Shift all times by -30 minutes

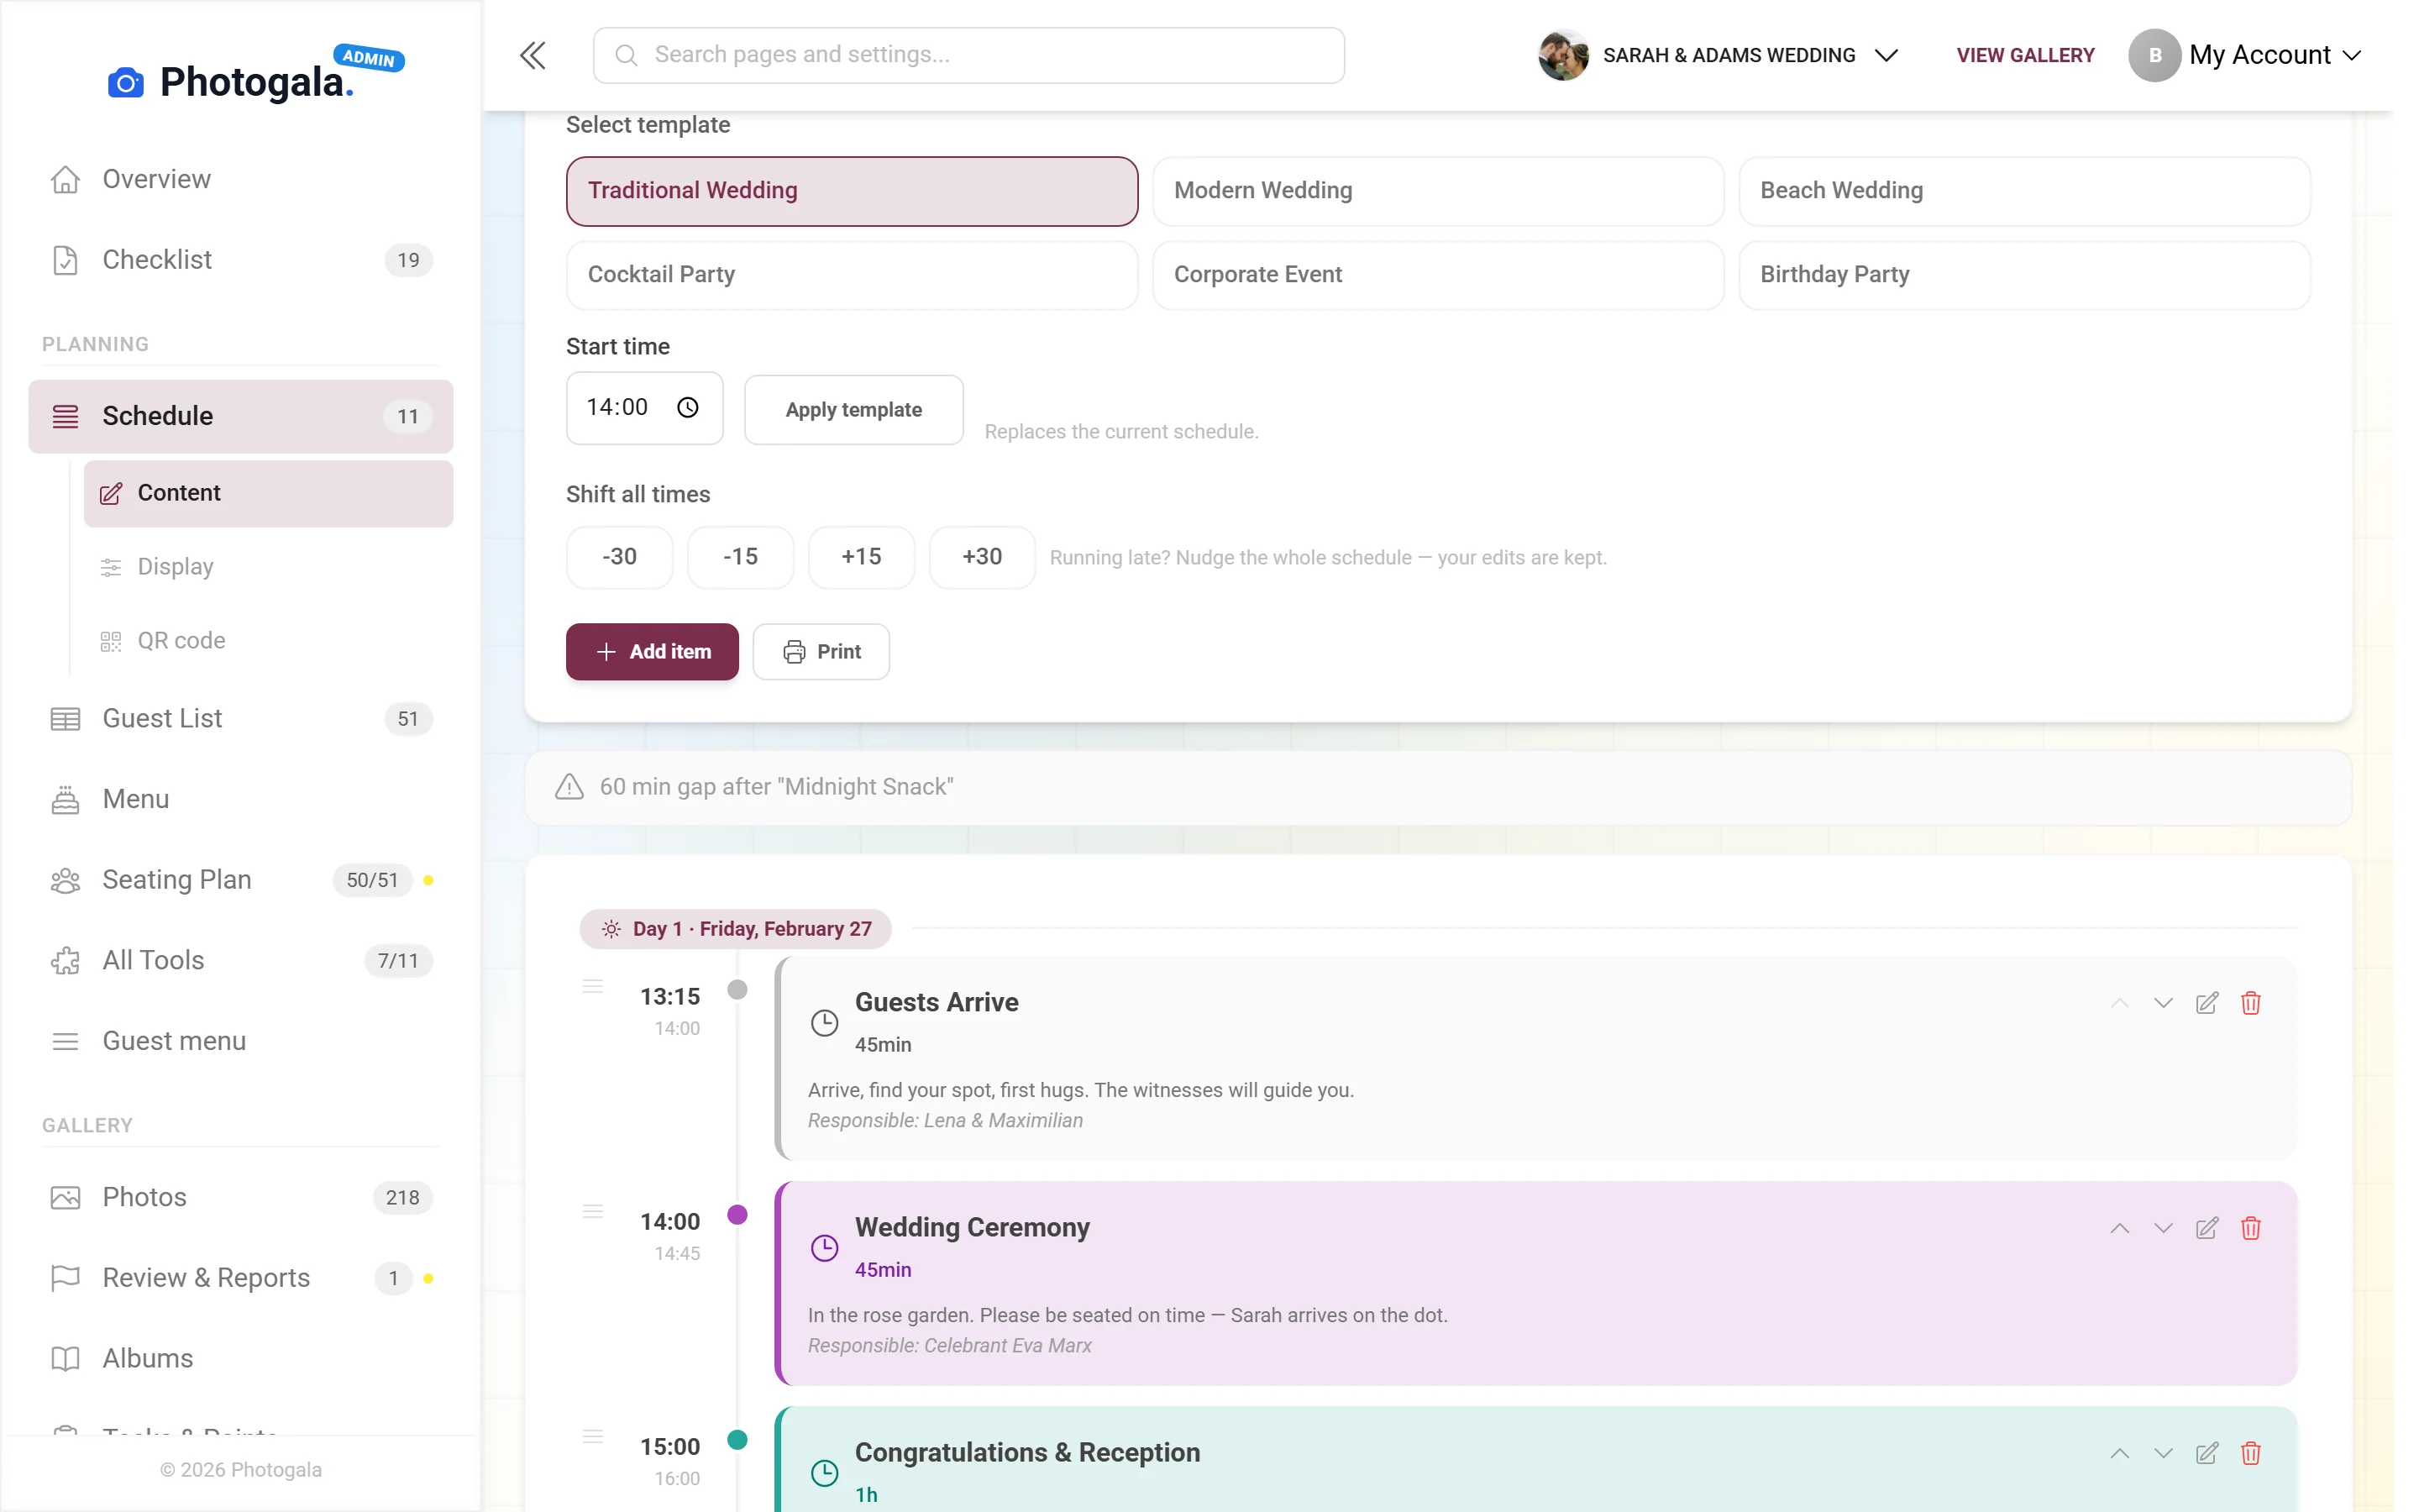620,557
